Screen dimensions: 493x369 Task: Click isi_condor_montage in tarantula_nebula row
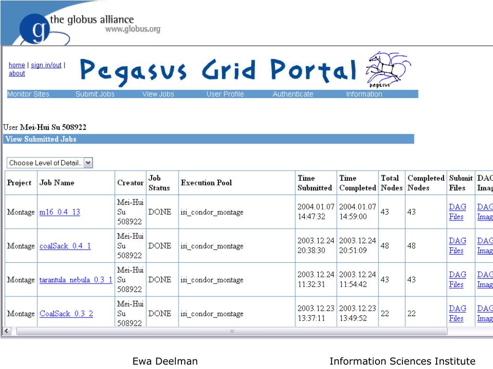point(212,280)
